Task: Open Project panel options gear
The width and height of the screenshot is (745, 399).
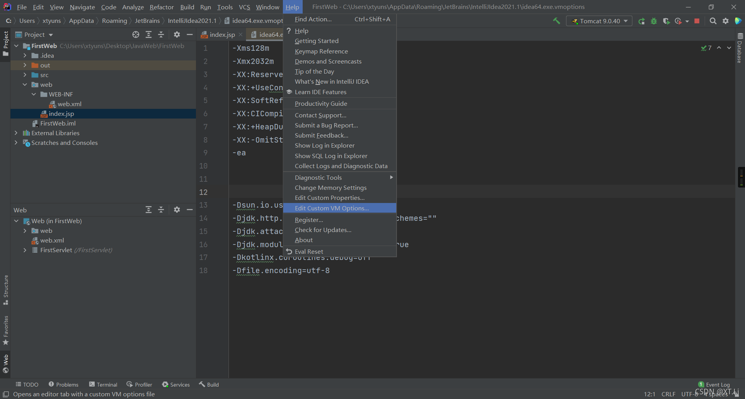Action: click(x=177, y=34)
